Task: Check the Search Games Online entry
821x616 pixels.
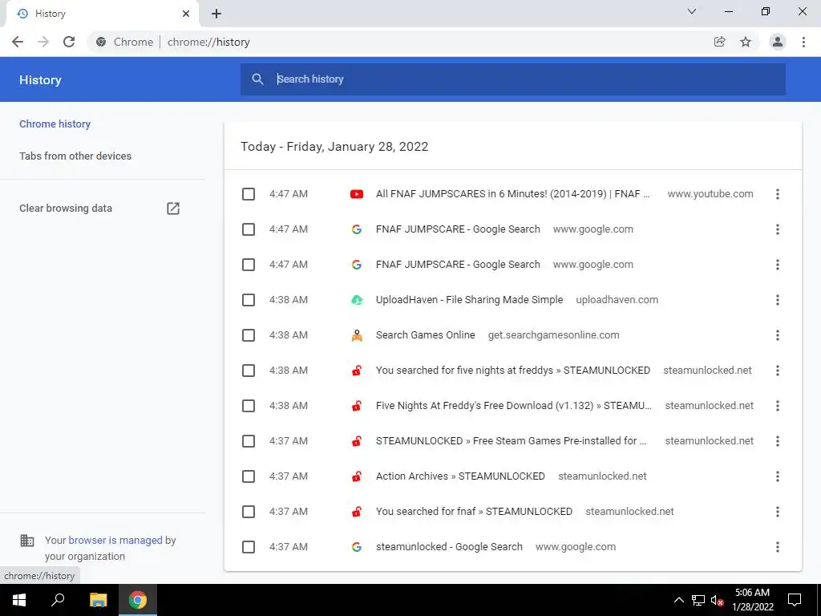Action: [x=249, y=335]
